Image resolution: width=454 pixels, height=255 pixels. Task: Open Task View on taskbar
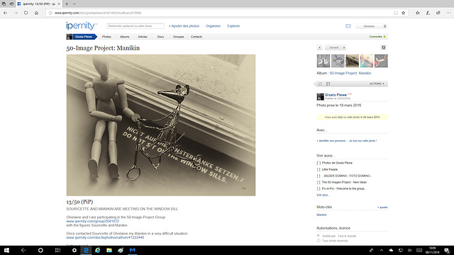pyautogui.click(x=57, y=250)
